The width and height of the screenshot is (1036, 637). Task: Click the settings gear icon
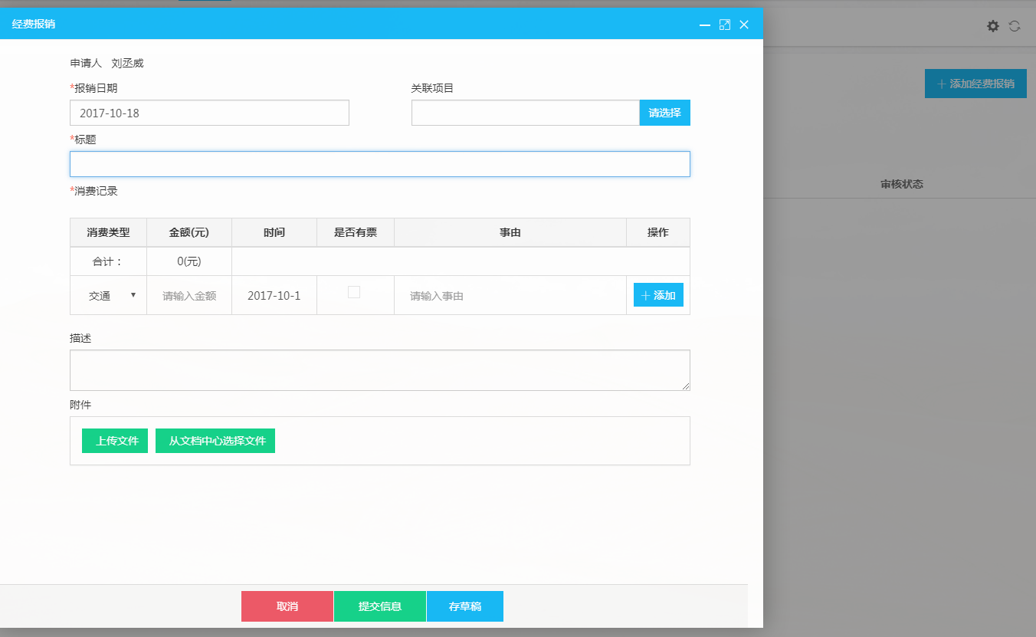992,26
